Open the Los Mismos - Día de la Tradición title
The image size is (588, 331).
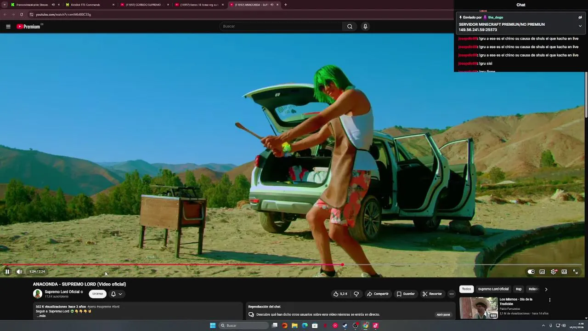click(x=516, y=302)
